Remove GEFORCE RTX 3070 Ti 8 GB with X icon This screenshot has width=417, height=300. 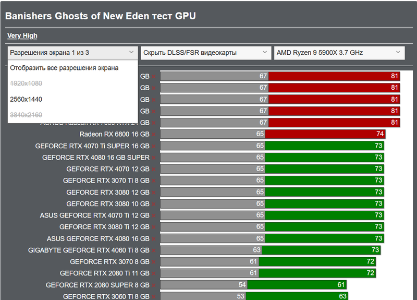[x=154, y=181]
